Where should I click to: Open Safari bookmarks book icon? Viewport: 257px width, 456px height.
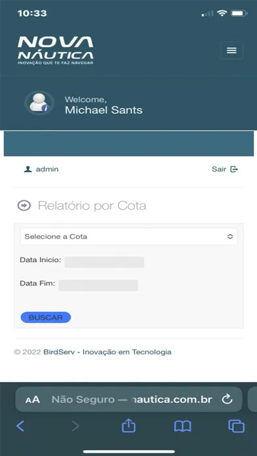click(x=182, y=427)
